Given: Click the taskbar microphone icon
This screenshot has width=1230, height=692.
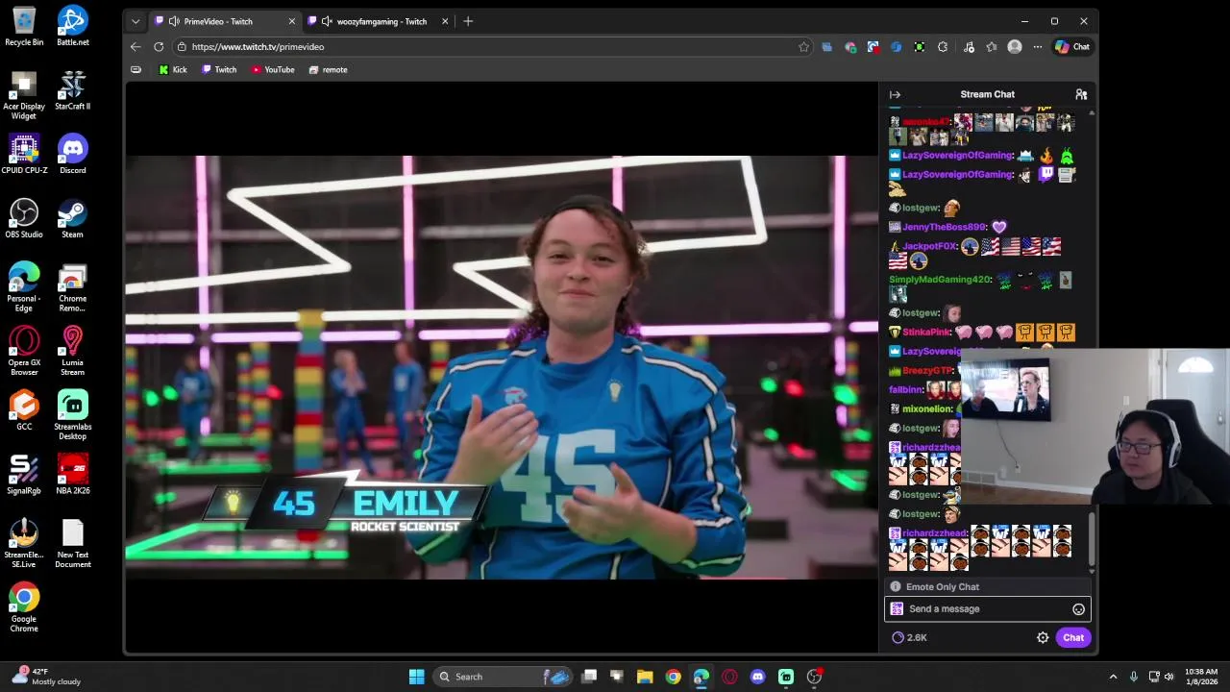Looking at the screenshot, I should tap(1134, 677).
